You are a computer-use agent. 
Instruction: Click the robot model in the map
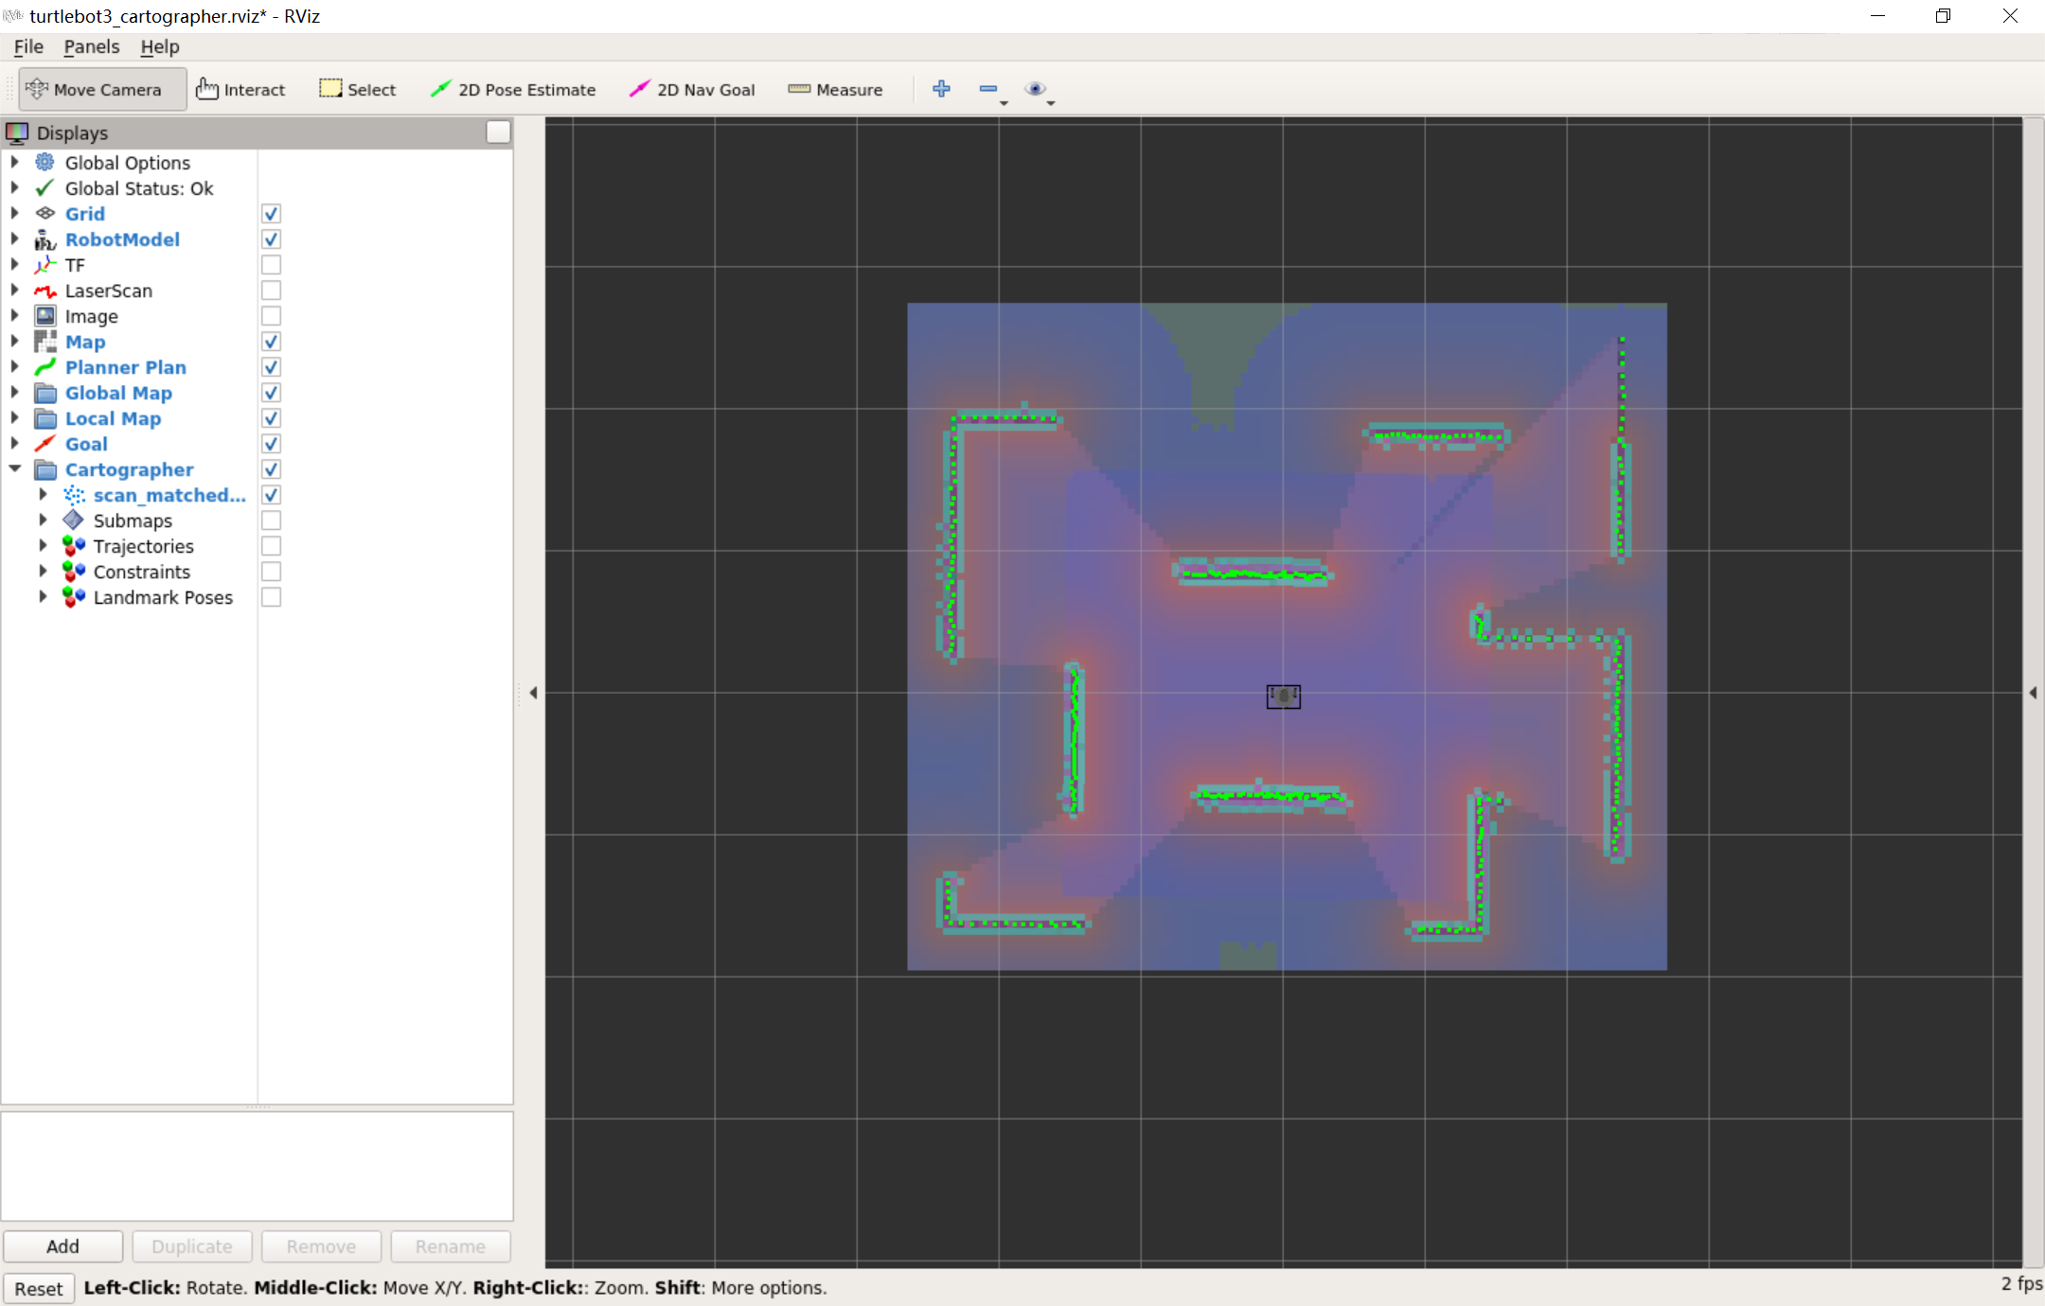click(x=1283, y=697)
